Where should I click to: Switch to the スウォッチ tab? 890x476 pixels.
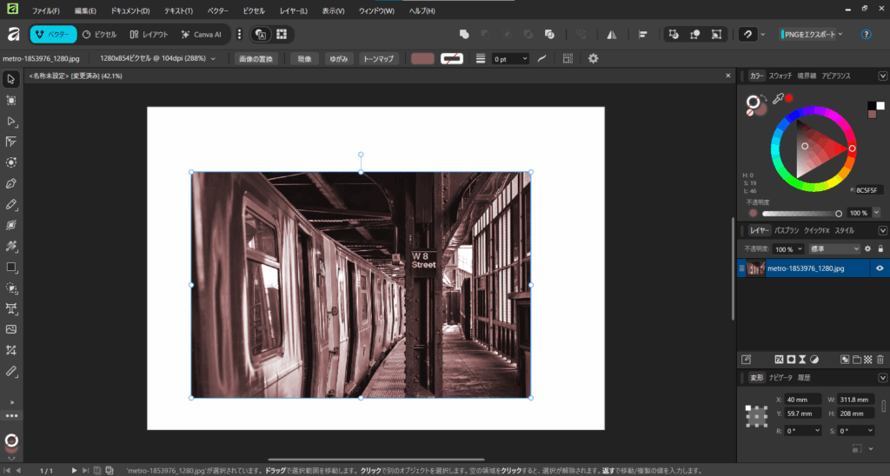[782, 76]
